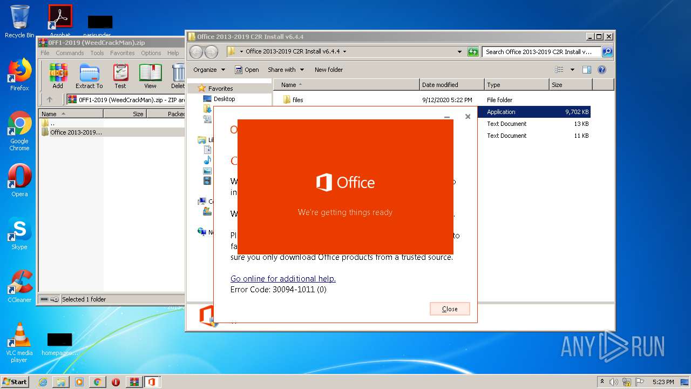Expand the Share with dropdown
The width and height of the screenshot is (691, 389).
pos(286,70)
